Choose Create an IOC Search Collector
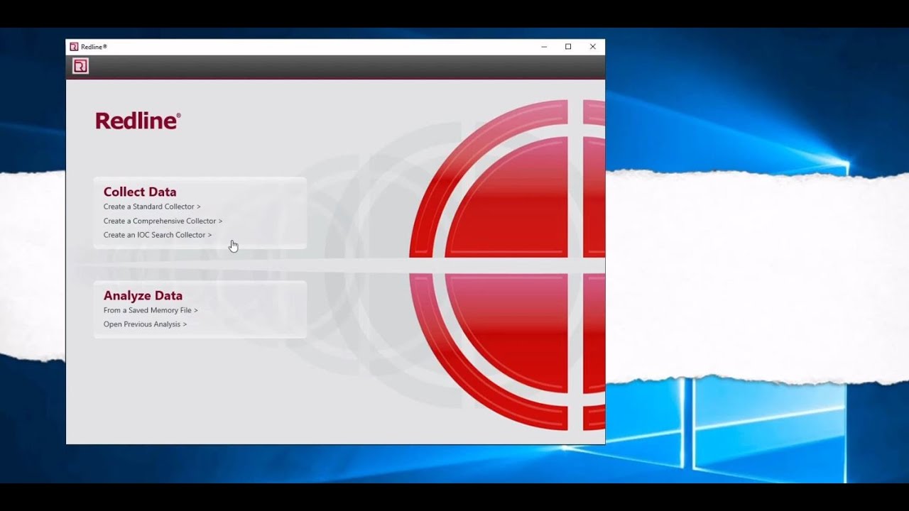This screenshot has height=511, width=909. [157, 235]
